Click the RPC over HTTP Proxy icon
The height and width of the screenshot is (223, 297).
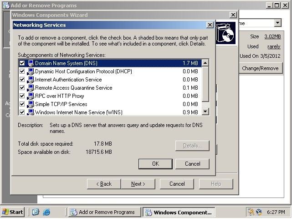click(31, 96)
